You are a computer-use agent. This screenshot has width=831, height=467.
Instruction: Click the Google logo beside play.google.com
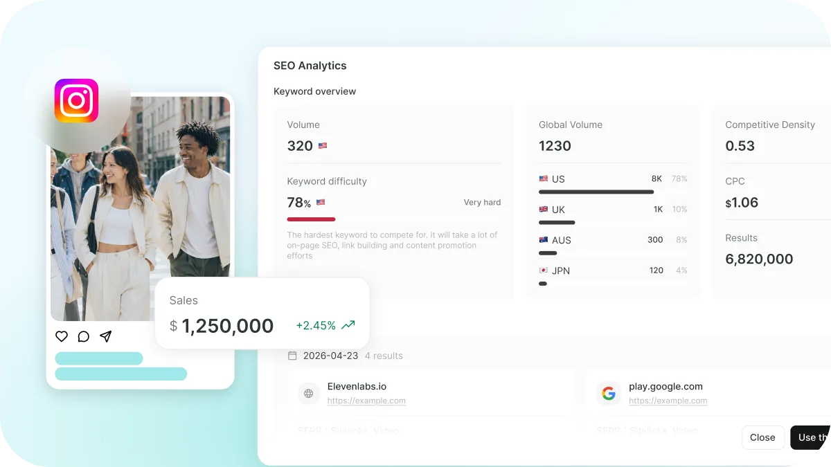[609, 394]
